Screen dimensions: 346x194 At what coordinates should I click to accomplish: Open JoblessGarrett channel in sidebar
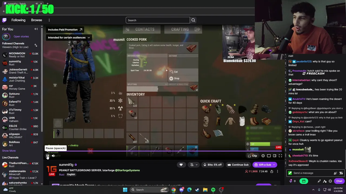(x=21, y=71)
